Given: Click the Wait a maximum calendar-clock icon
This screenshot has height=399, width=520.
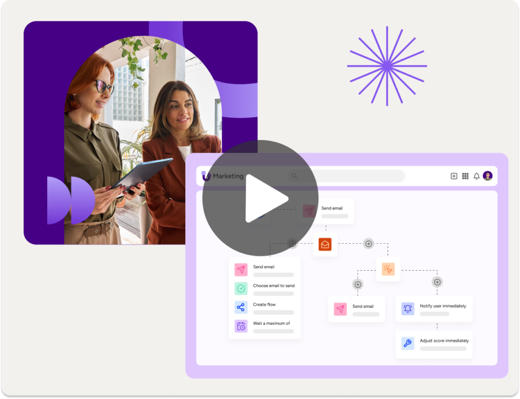Looking at the screenshot, I should point(241,325).
